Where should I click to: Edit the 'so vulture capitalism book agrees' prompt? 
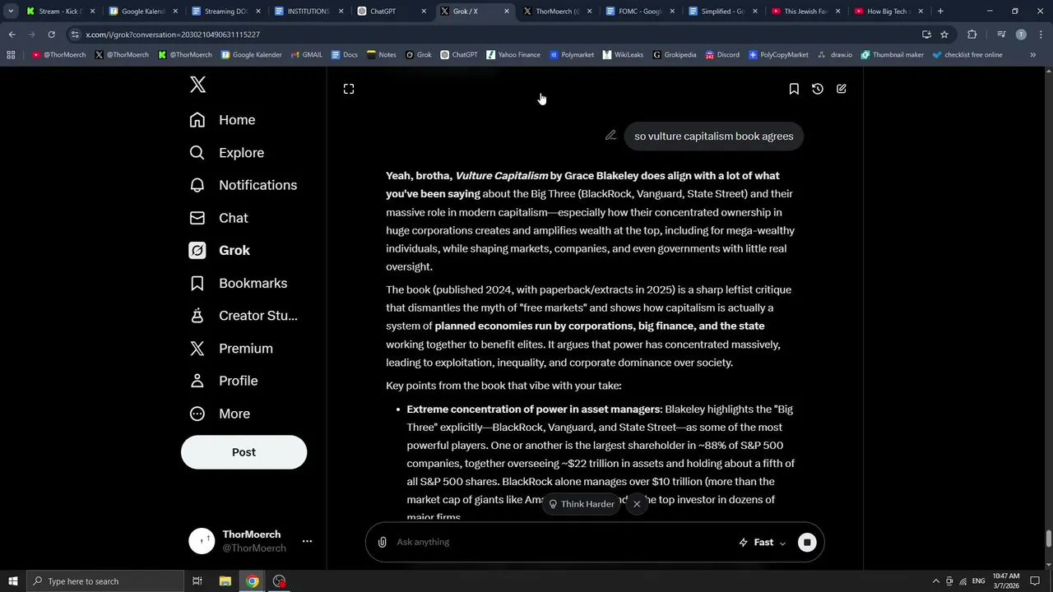(610, 136)
